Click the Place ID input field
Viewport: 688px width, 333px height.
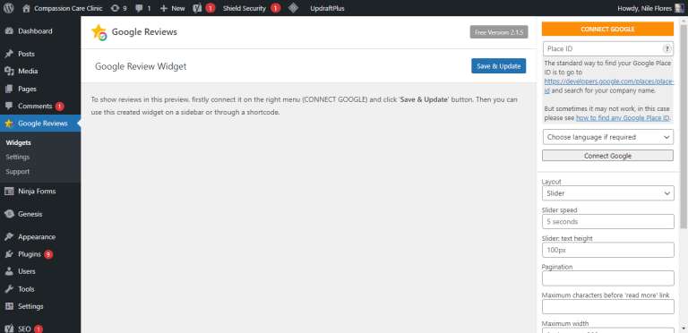pyautogui.click(x=607, y=48)
